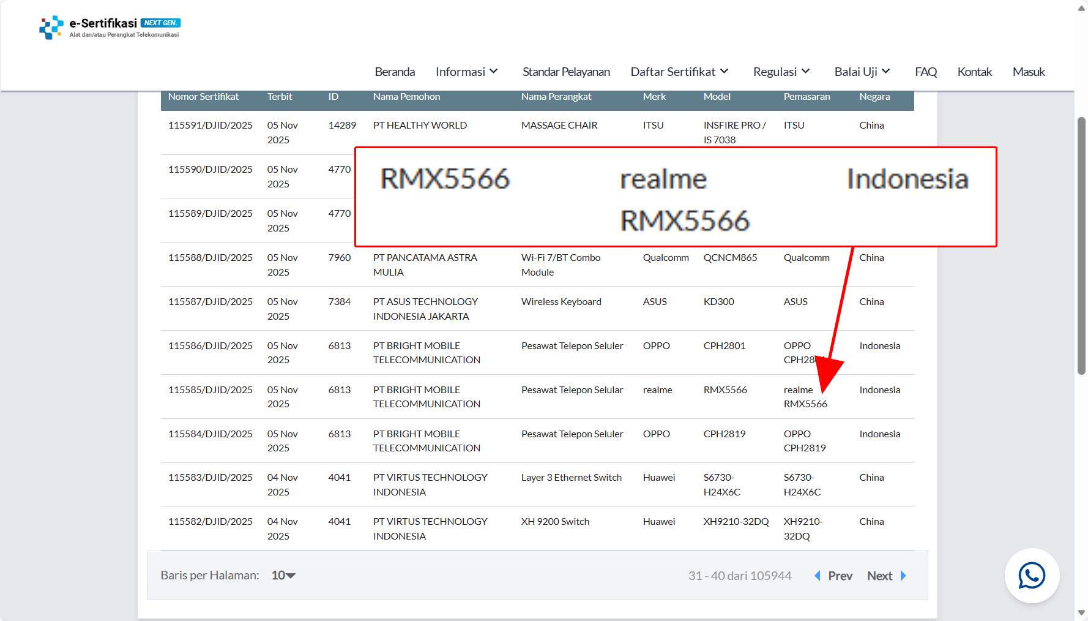Click the e-Sertifikasi logo icon
1088x621 pixels.
tap(51, 28)
